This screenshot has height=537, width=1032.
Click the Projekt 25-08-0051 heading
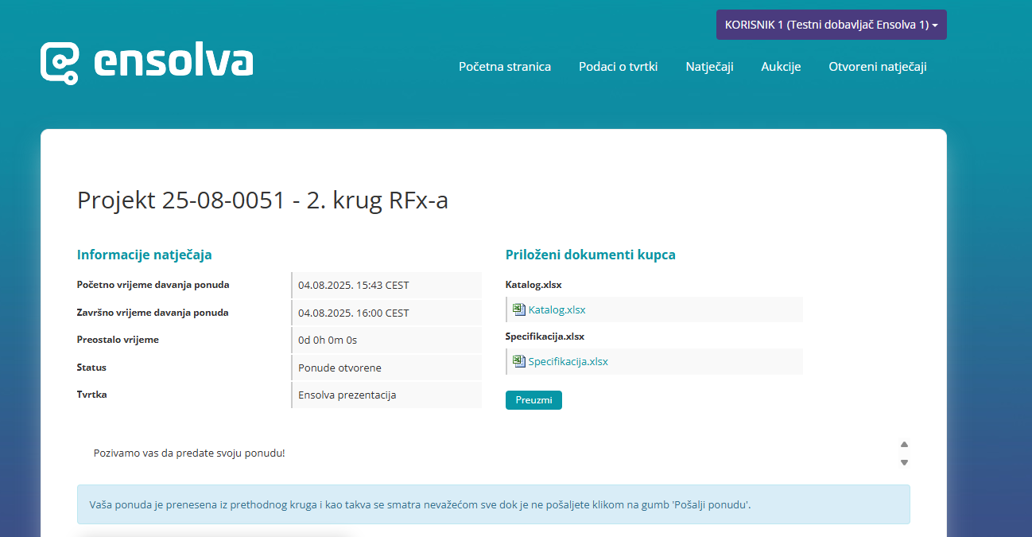click(262, 200)
